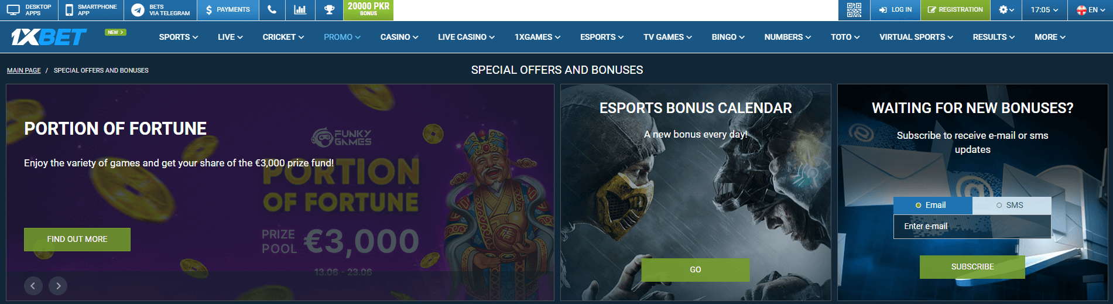Image resolution: width=1113 pixels, height=304 pixels.
Task: Select the Email radio option
Action: coord(933,205)
